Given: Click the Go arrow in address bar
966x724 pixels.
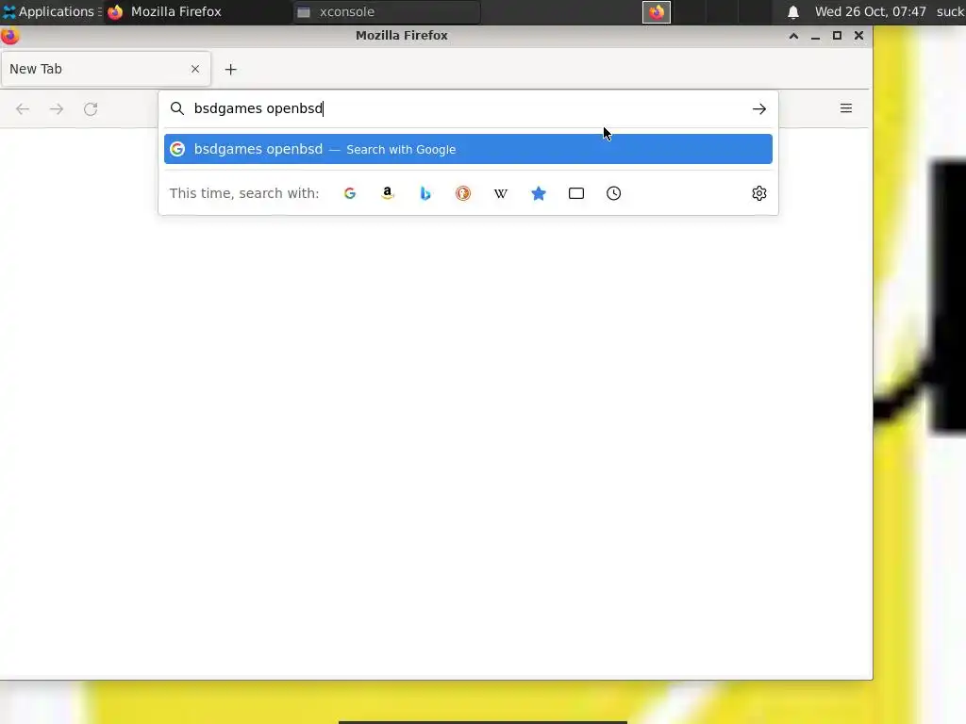Looking at the screenshot, I should [x=759, y=109].
